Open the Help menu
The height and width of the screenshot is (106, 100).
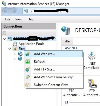[31, 19]
